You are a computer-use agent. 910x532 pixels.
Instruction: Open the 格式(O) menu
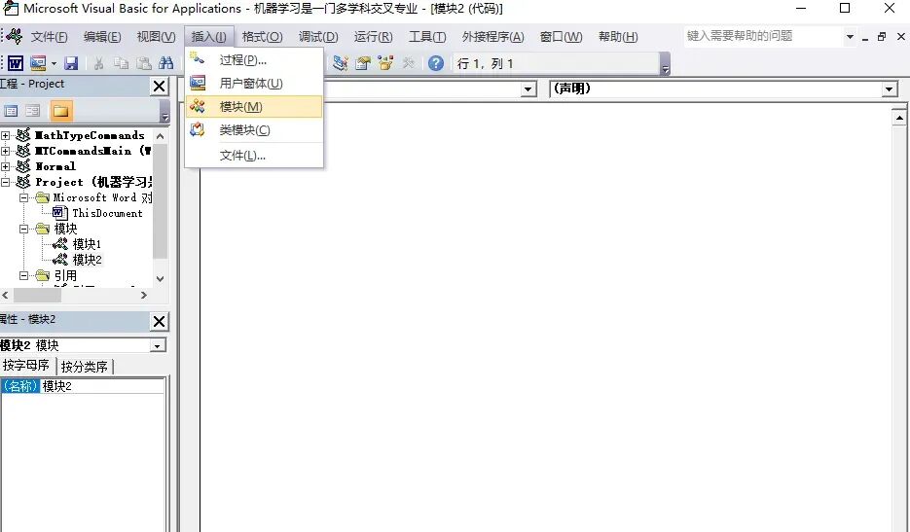pyautogui.click(x=263, y=37)
